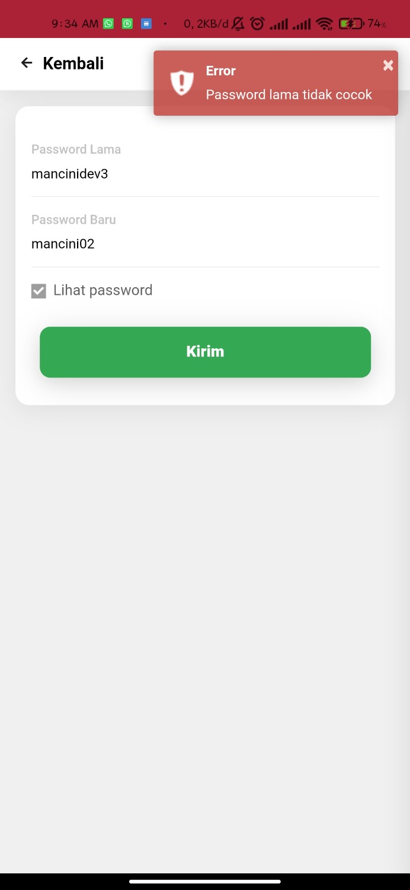Tap the blue notification icon in the status bar
This screenshot has height=890, width=410.
tap(146, 24)
